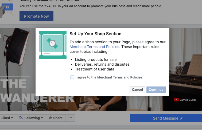
Task: Click the Share button with arrow
Action: pos(56,118)
